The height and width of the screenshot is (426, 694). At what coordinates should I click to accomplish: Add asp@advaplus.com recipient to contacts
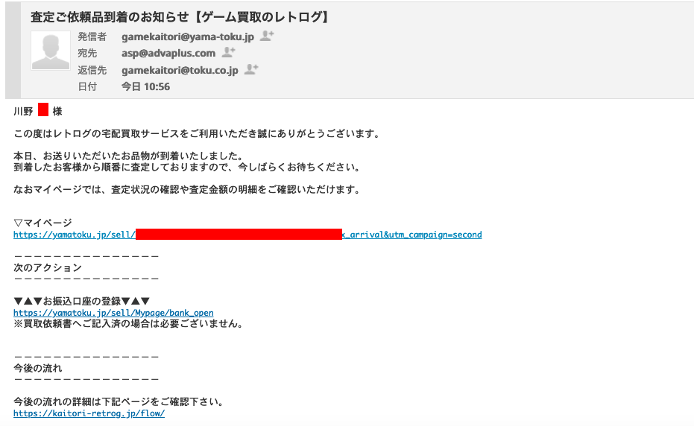point(228,52)
